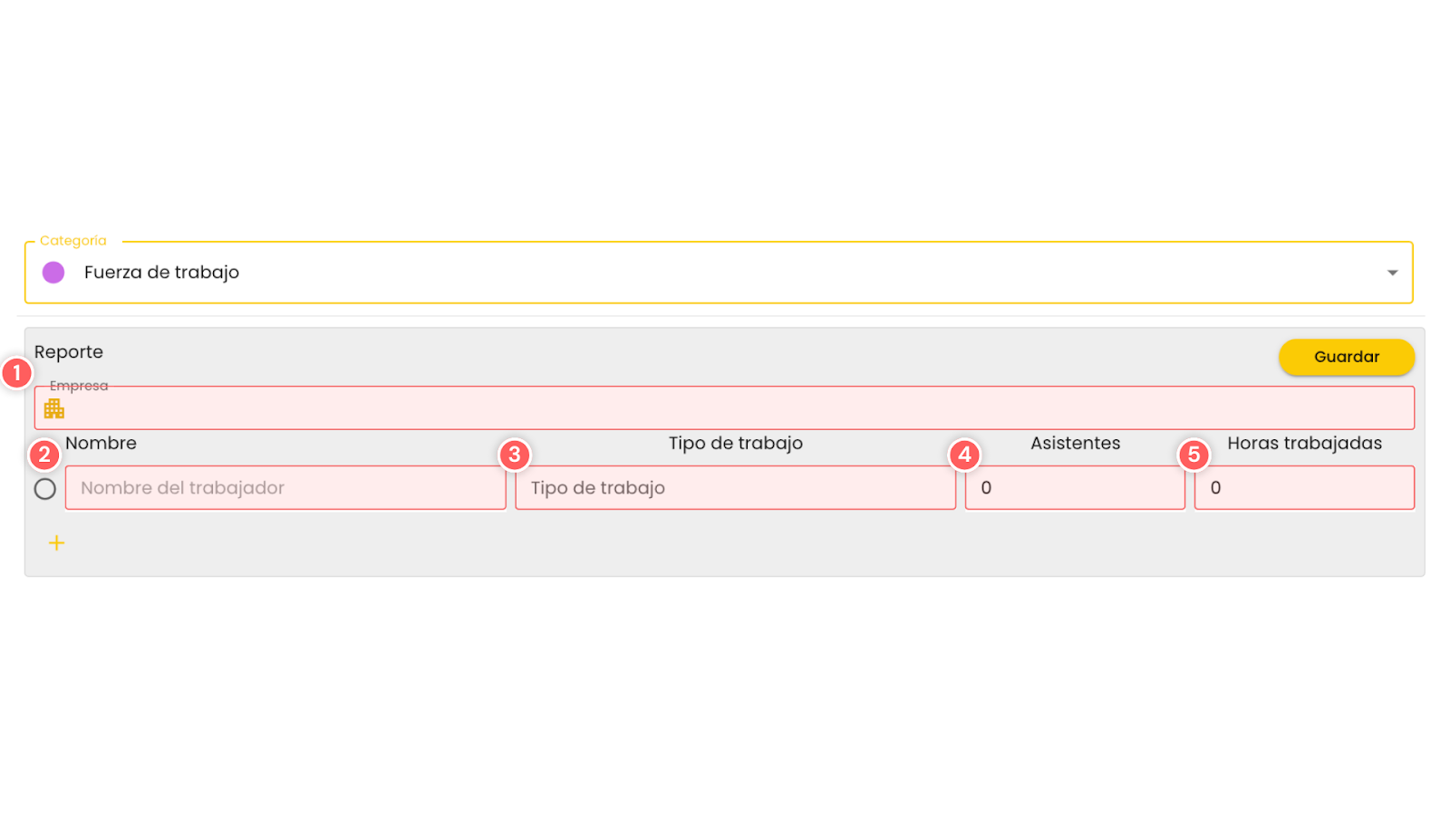The image size is (1450, 815).
Task: Click the Horas trabajadas column header
Action: (x=1304, y=443)
